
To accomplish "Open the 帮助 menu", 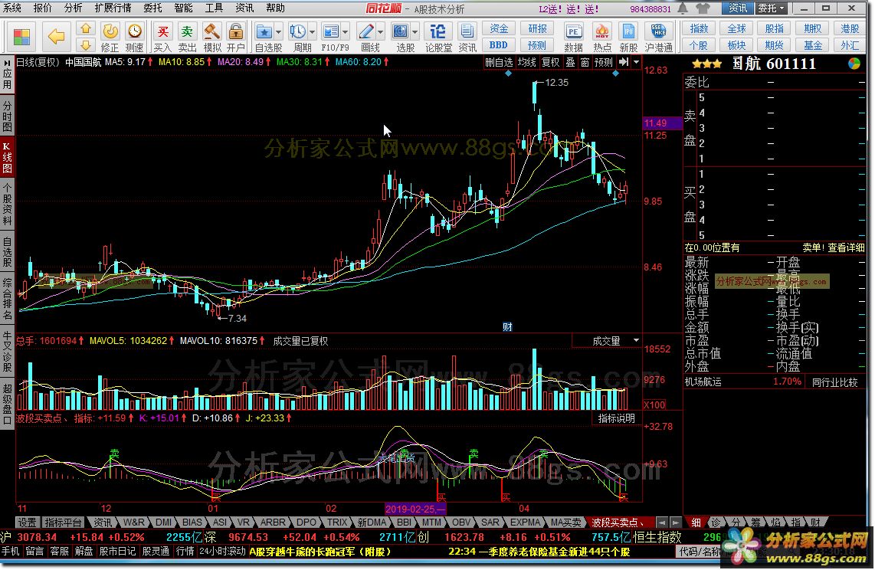I will [x=276, y=8].
